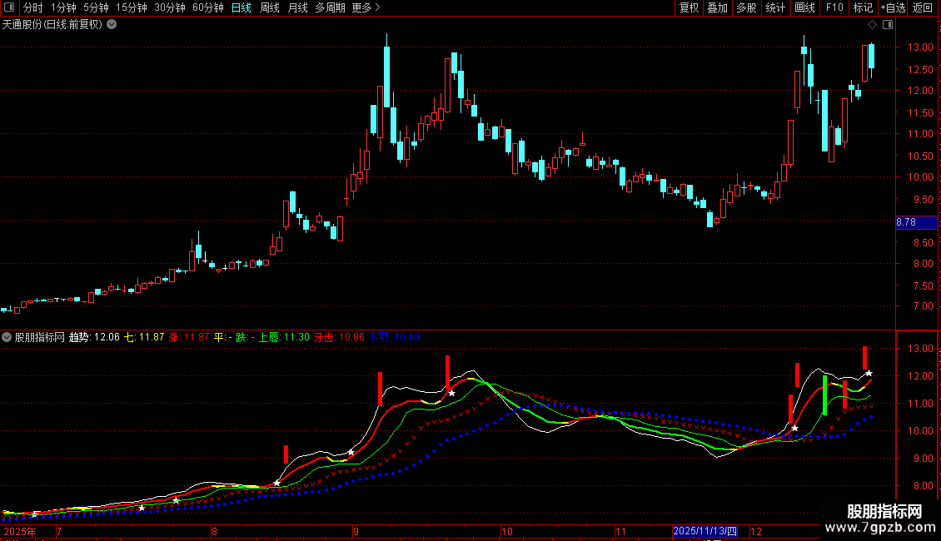Click the diamond icon above price axis
The image size is (941, 541).
(872, 25)
